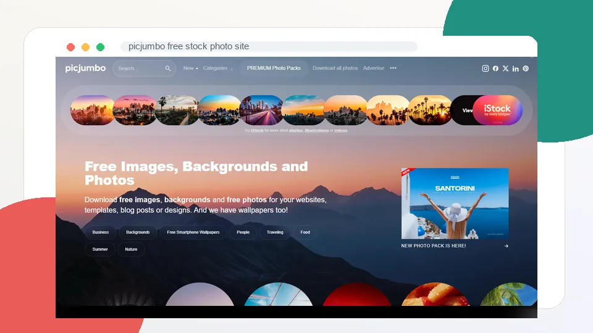Click the yellow minimize dot

click(x=85, y=47)
